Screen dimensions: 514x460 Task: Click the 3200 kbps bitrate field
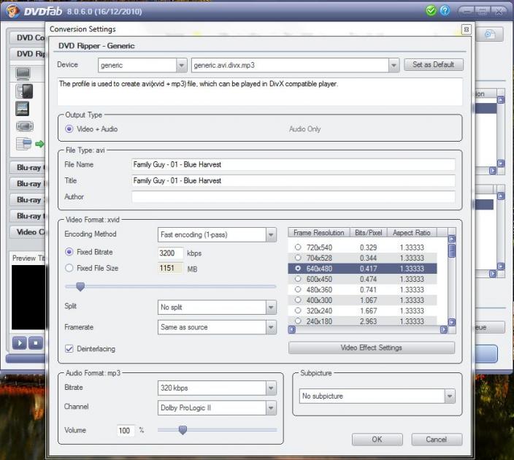170,253
